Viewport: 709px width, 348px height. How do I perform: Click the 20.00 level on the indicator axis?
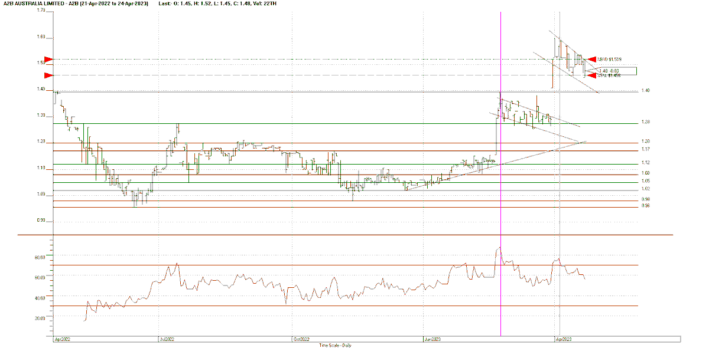point(40,319)
